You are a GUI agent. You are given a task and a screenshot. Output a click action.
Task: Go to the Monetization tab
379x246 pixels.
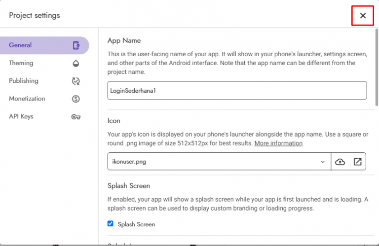pos(27,99)
